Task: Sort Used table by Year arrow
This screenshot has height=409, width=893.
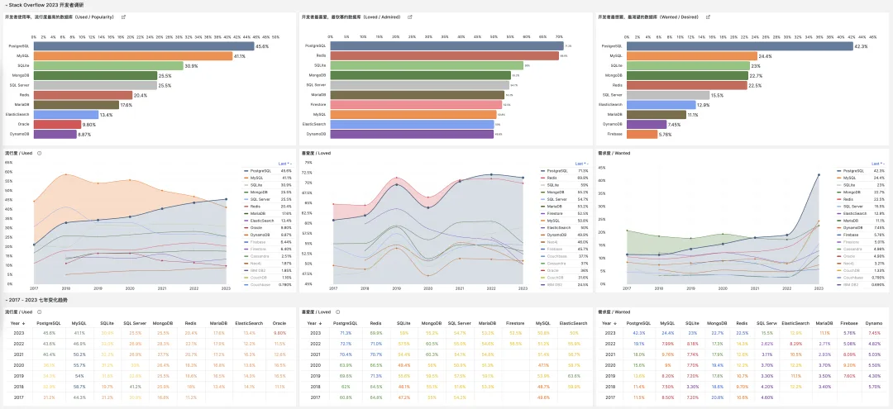Action: click(24, 323)
